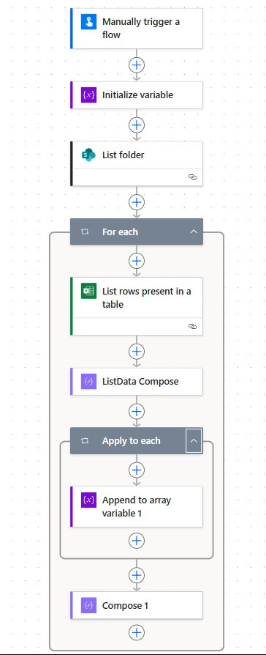Click the loop icon on For each
The height and width of the screenshot is (655, 266).
[x=85, y=232]
